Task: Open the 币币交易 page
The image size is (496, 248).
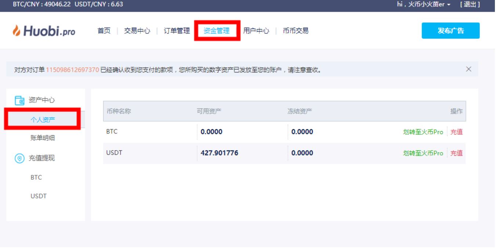Action: (x=296, y=31)
